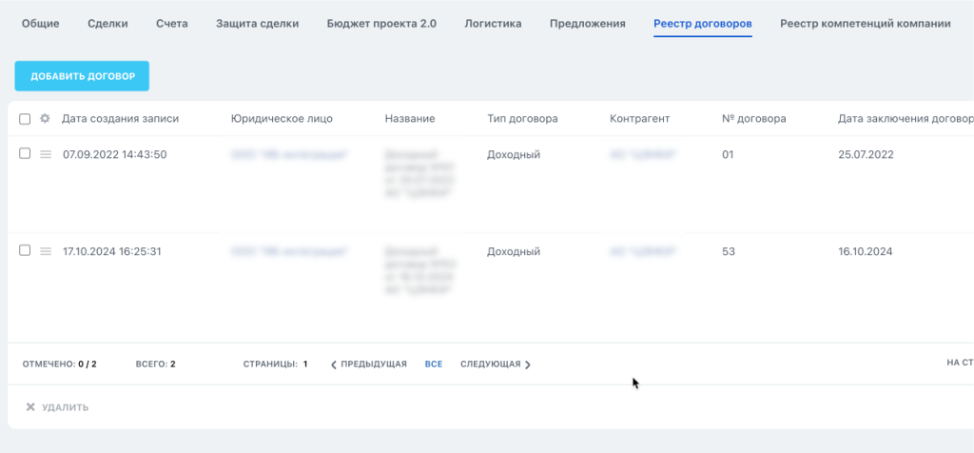
Task: Open the Логистика tab
Action: click(494, 24)
